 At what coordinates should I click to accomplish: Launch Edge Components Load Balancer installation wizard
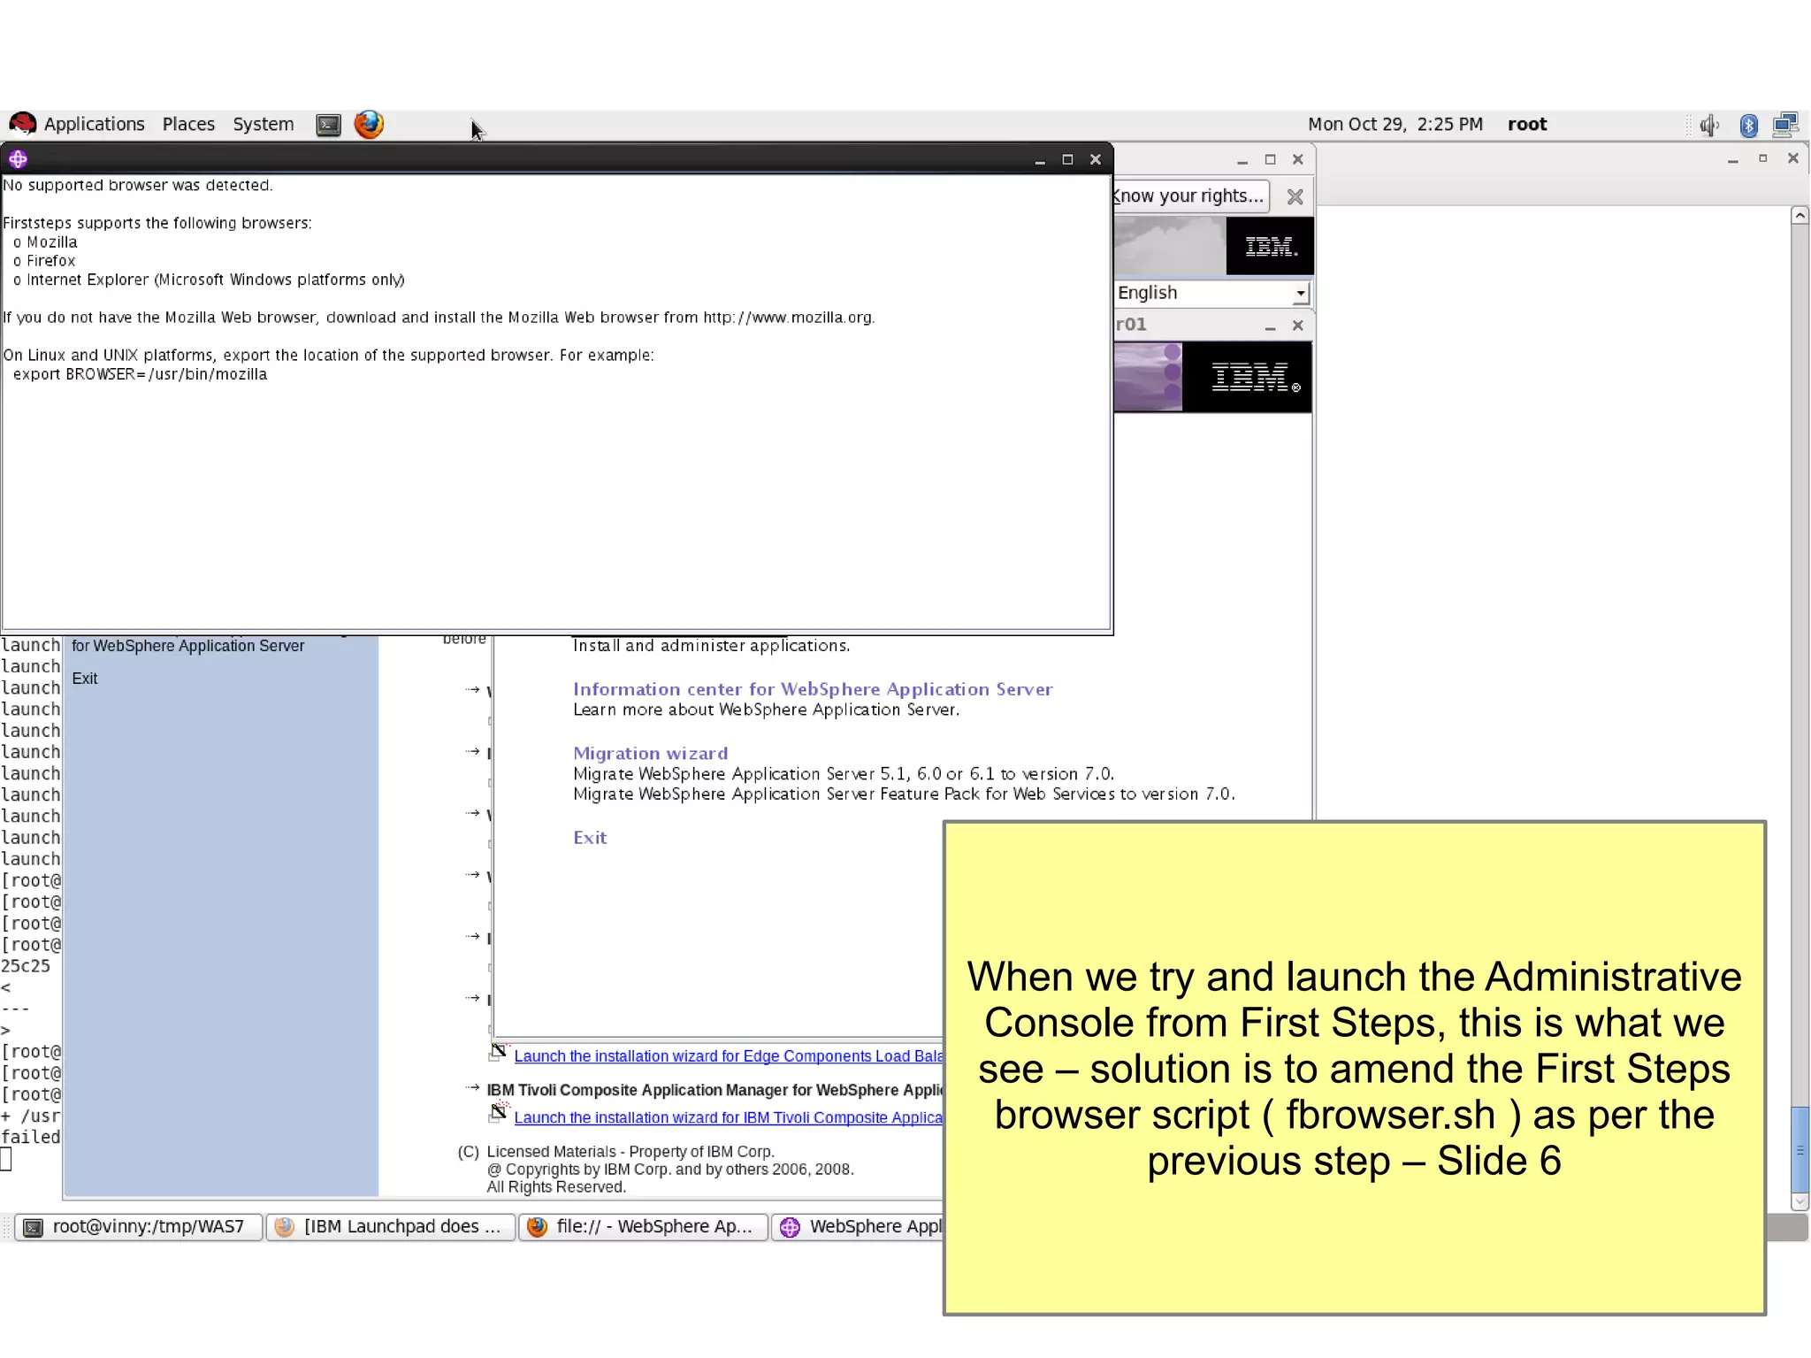pos(729,1056)
